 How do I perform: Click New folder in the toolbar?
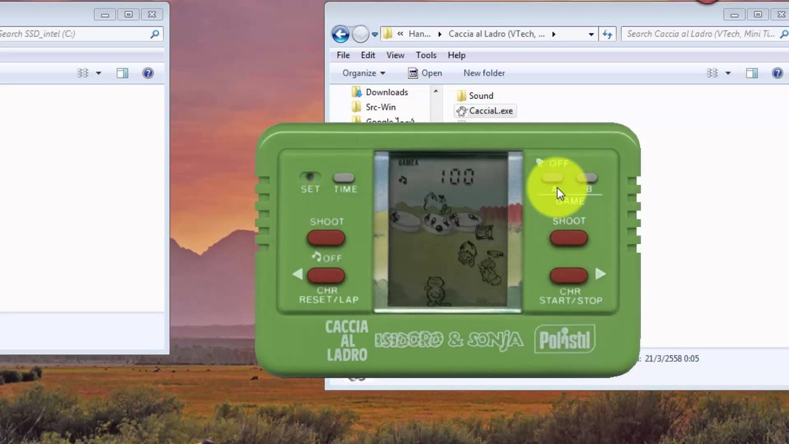(x=484, y=73)
